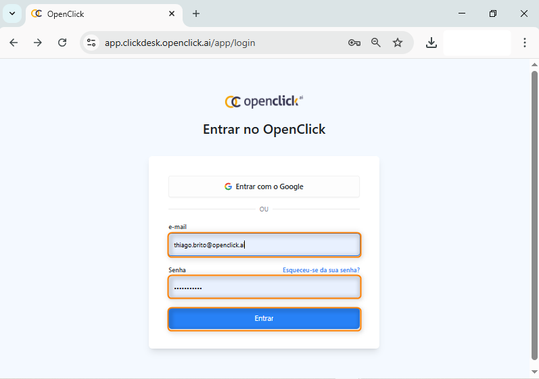The width and height of the screenshot is (539, 379).
Task: Click the browser back arrow
Action: click(14, 43)
